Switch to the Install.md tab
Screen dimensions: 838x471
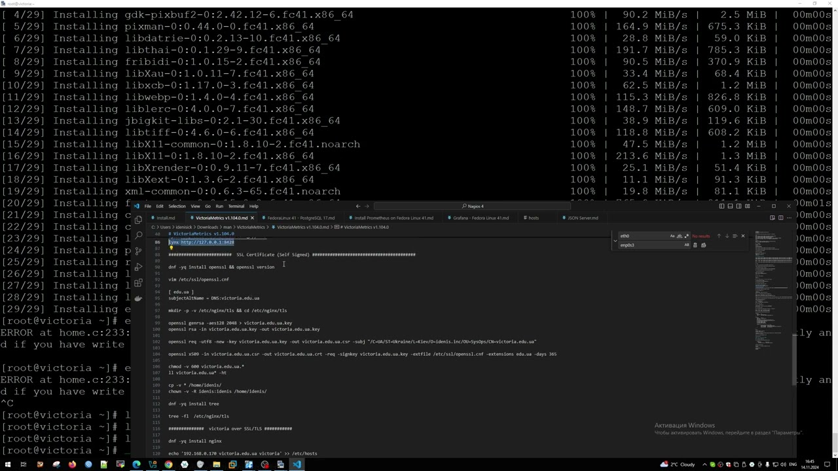(x=165, y=218)
